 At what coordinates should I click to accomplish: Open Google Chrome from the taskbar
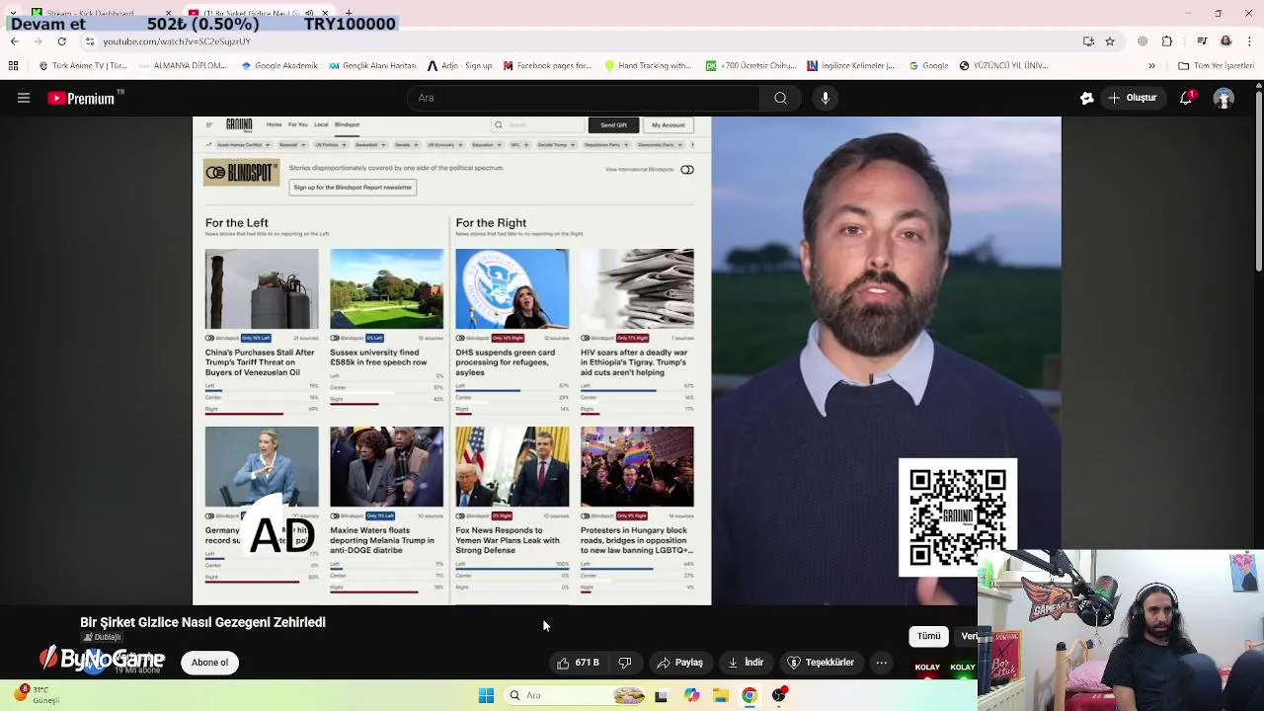point(750,695)
